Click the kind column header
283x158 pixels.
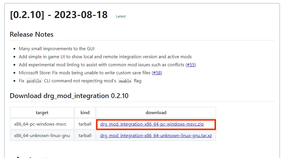(x=85, y=113)
